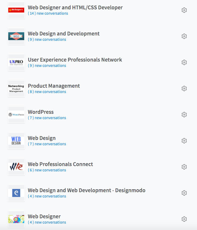This screenshot has height=230, width=197.
Task: Open the Web Designer group settings gear
Action: pyautogui.click(x=184, y=219)
